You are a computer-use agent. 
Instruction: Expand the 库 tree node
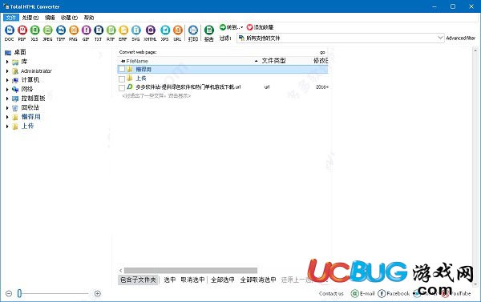(x=7, y=62)
